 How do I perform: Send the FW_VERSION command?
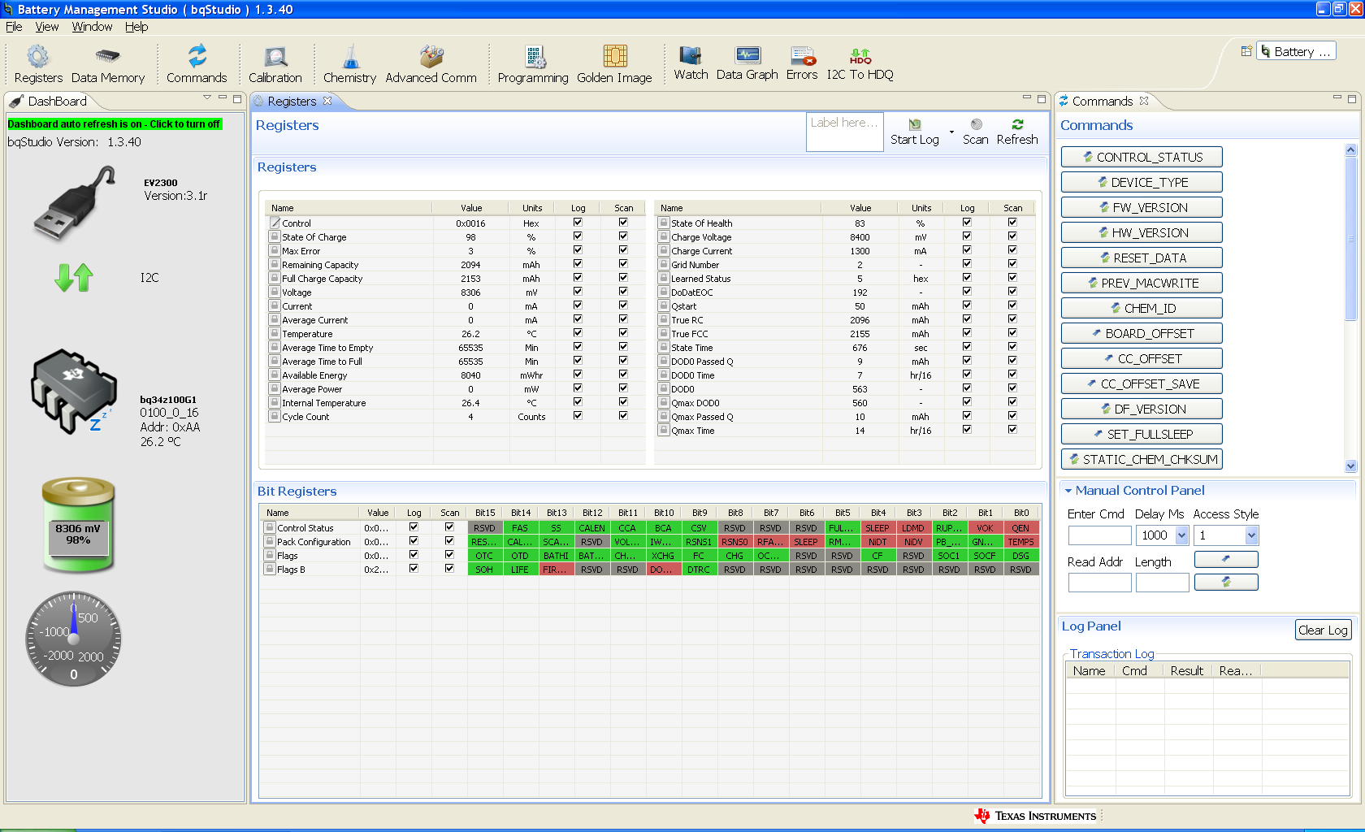1142,208
